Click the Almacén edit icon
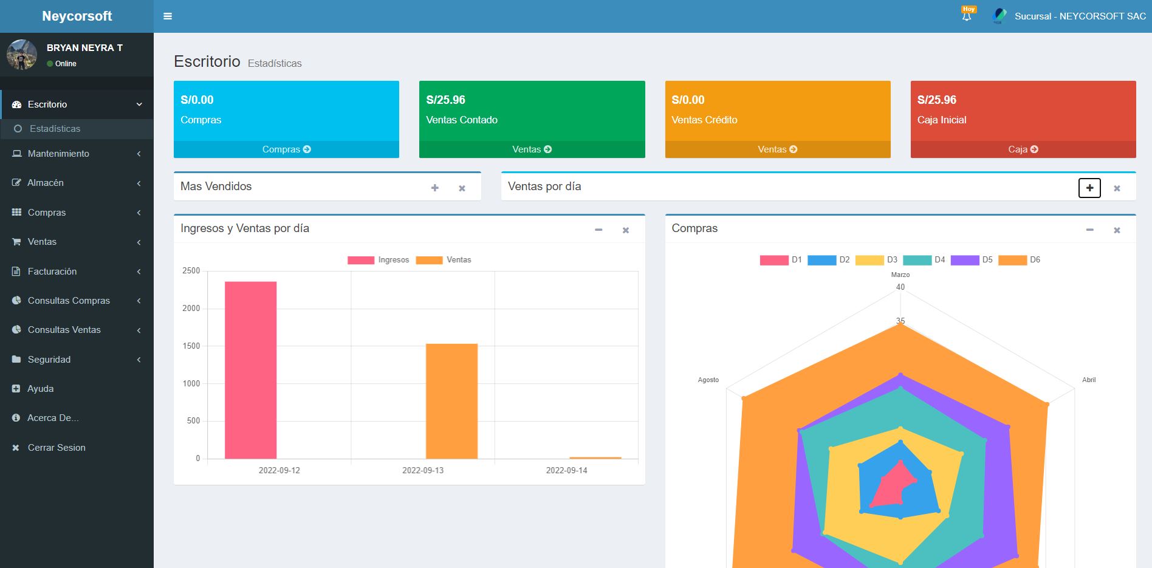Image resolution: width=1152 pixels, height=568 pixels. pyautogui.click(x=16, y=183)
